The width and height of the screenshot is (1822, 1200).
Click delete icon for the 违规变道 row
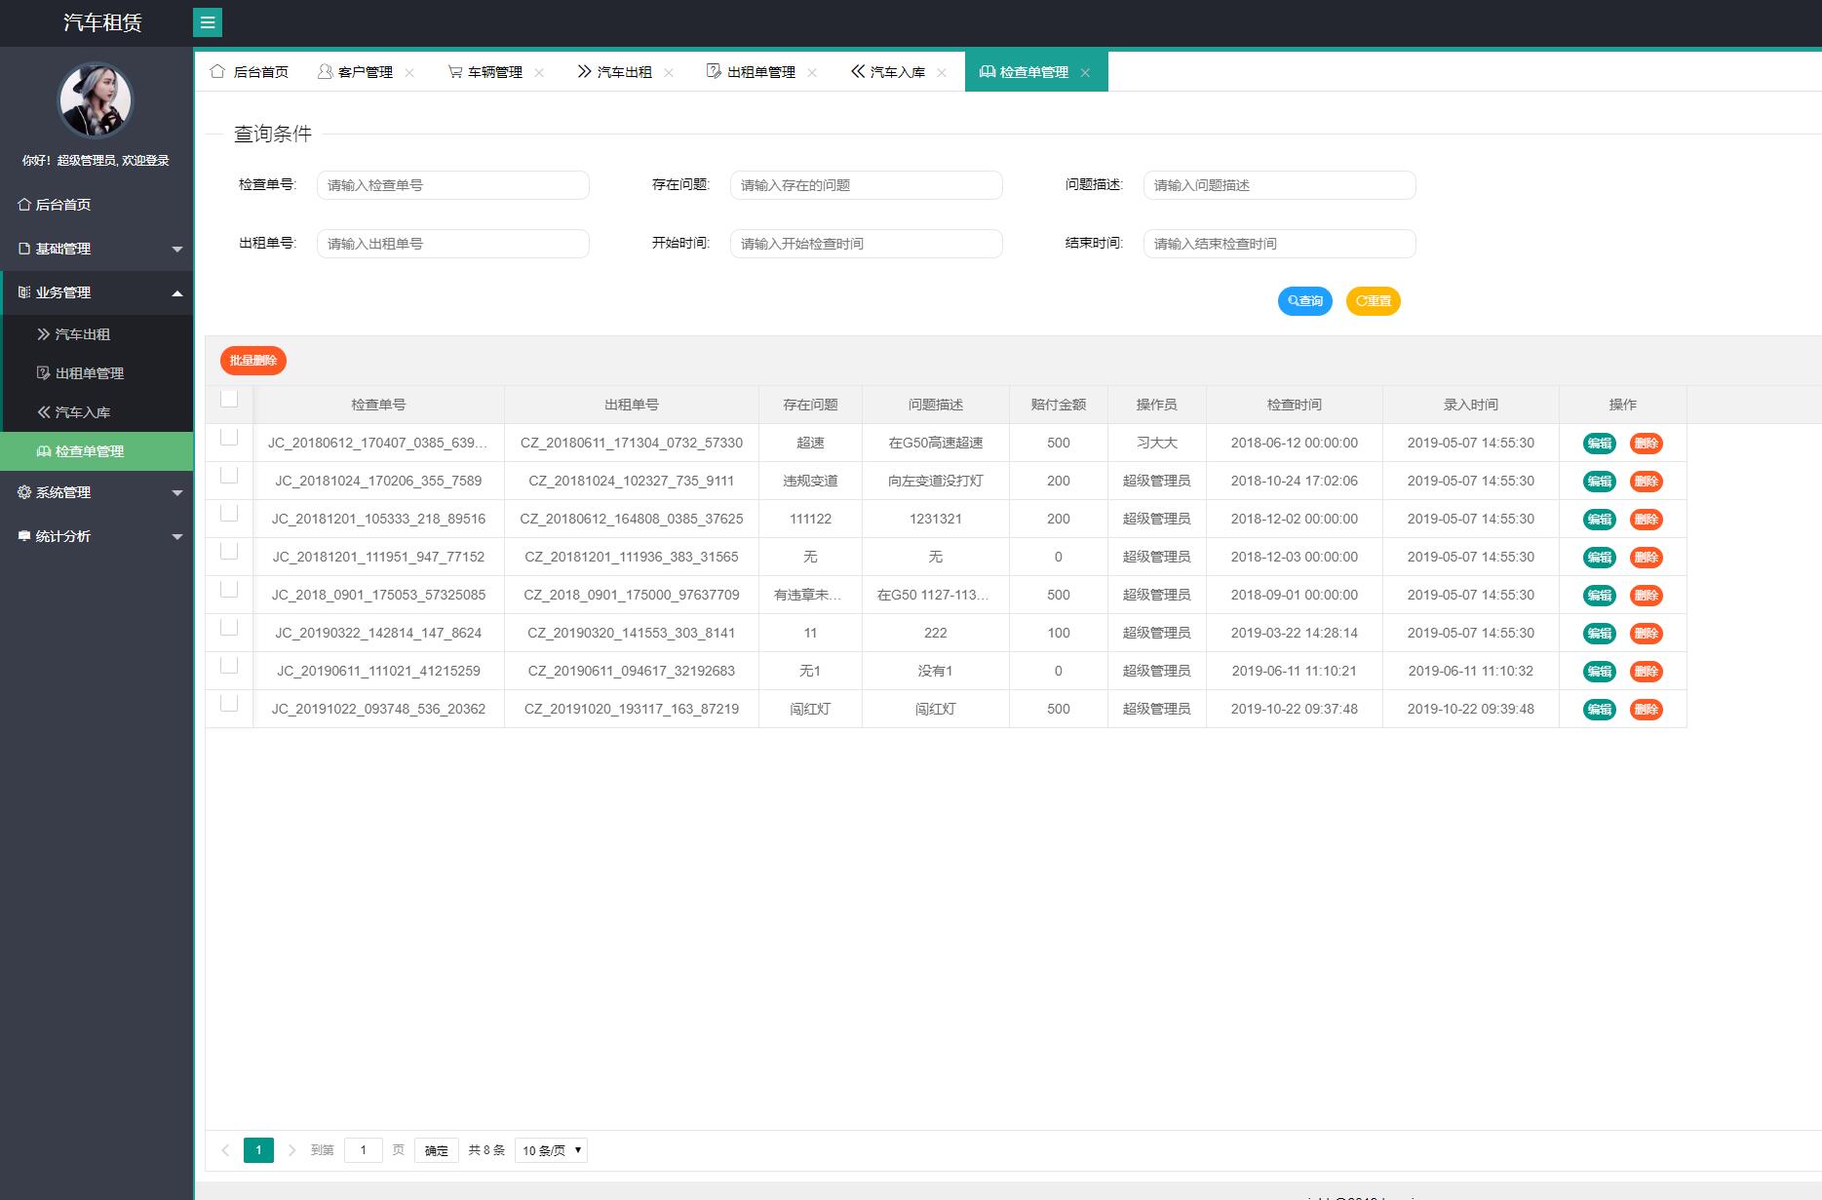pyautogui.click(x=1646, y=482)
